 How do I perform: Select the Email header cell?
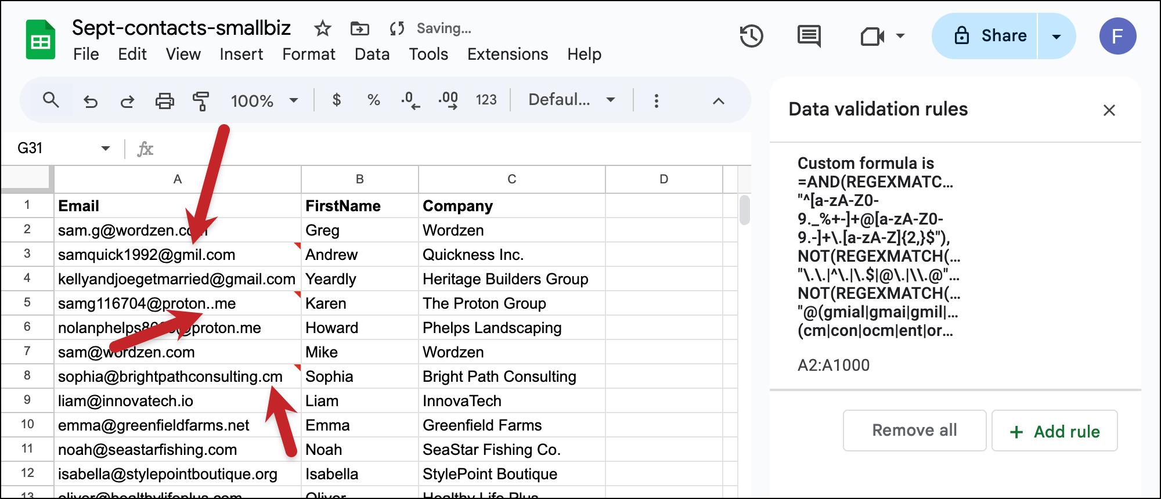178,206
